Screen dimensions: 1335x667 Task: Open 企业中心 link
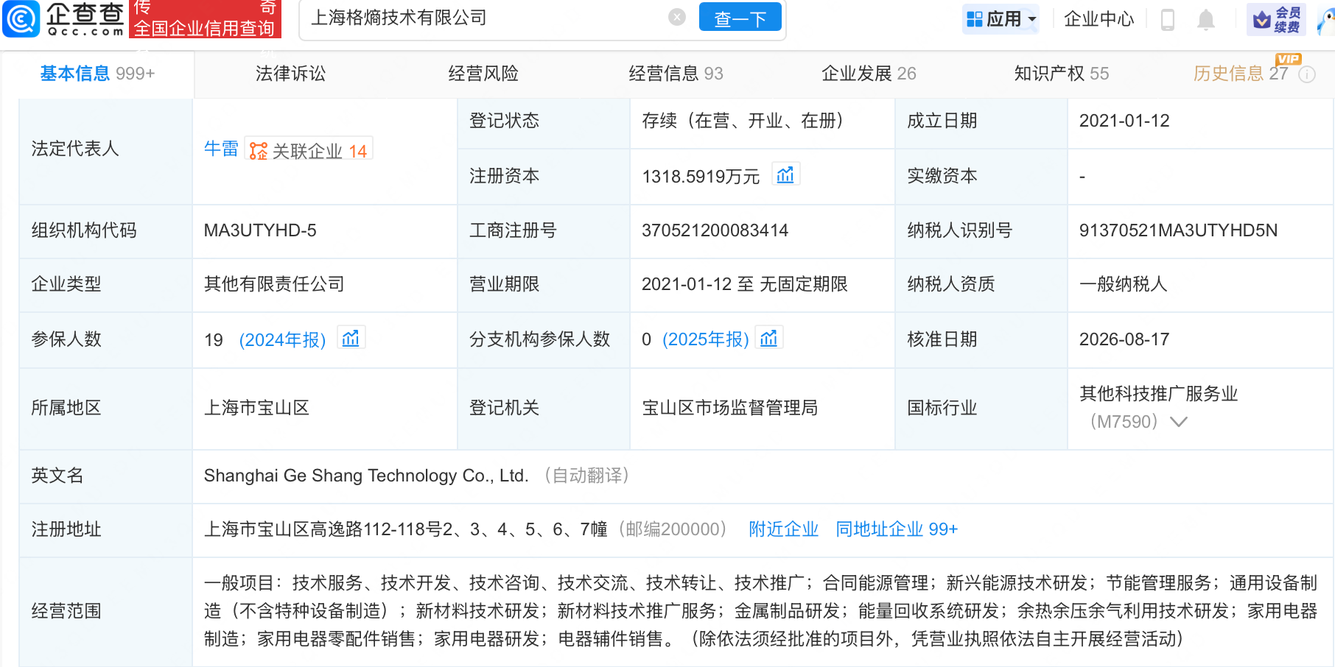(x=1099, y=19)
